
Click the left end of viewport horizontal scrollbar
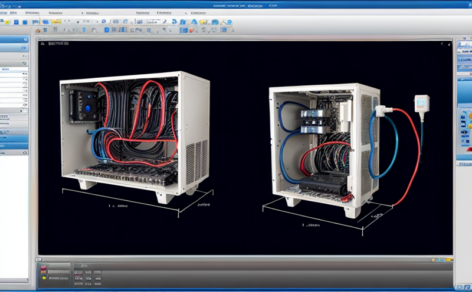40,258
